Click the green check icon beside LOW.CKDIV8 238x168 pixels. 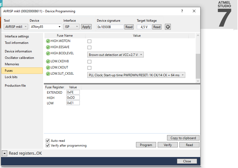pyautogui.click(x=48, y=62)
